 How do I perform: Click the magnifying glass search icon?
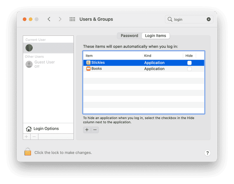click(170, 19)
